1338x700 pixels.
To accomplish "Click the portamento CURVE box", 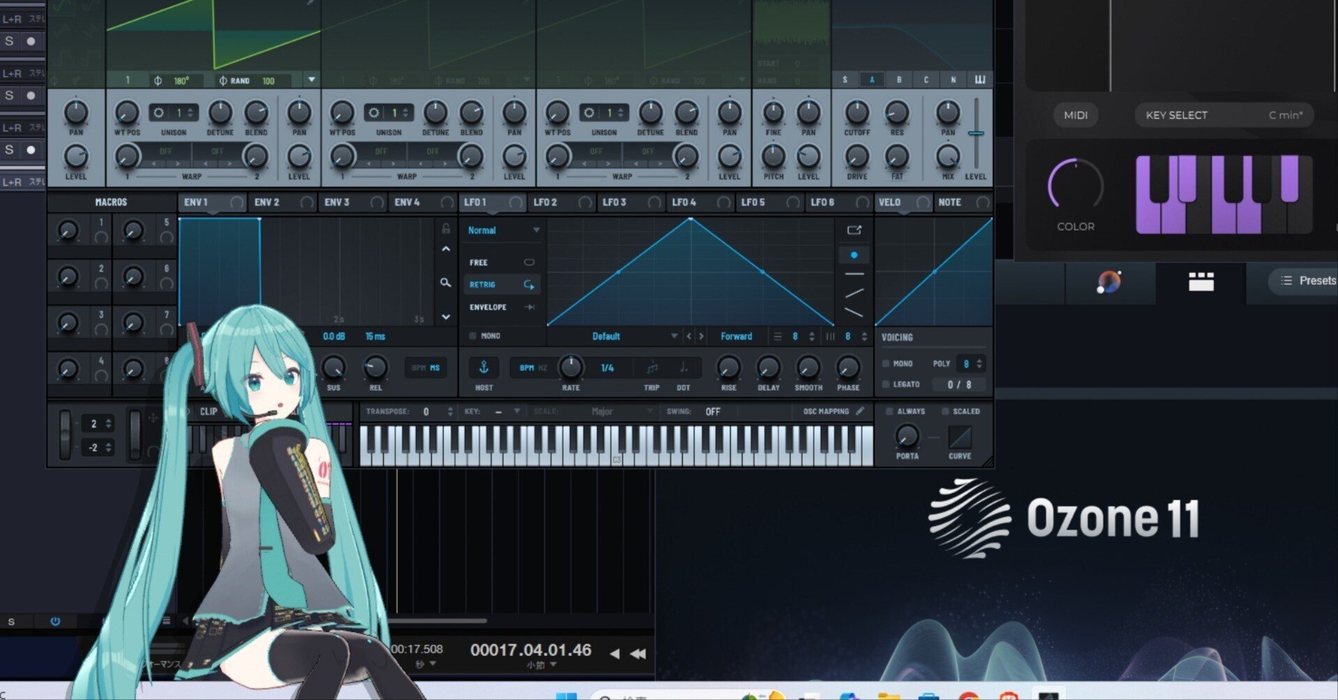I will pyautogui.click(x=960, y=437).
